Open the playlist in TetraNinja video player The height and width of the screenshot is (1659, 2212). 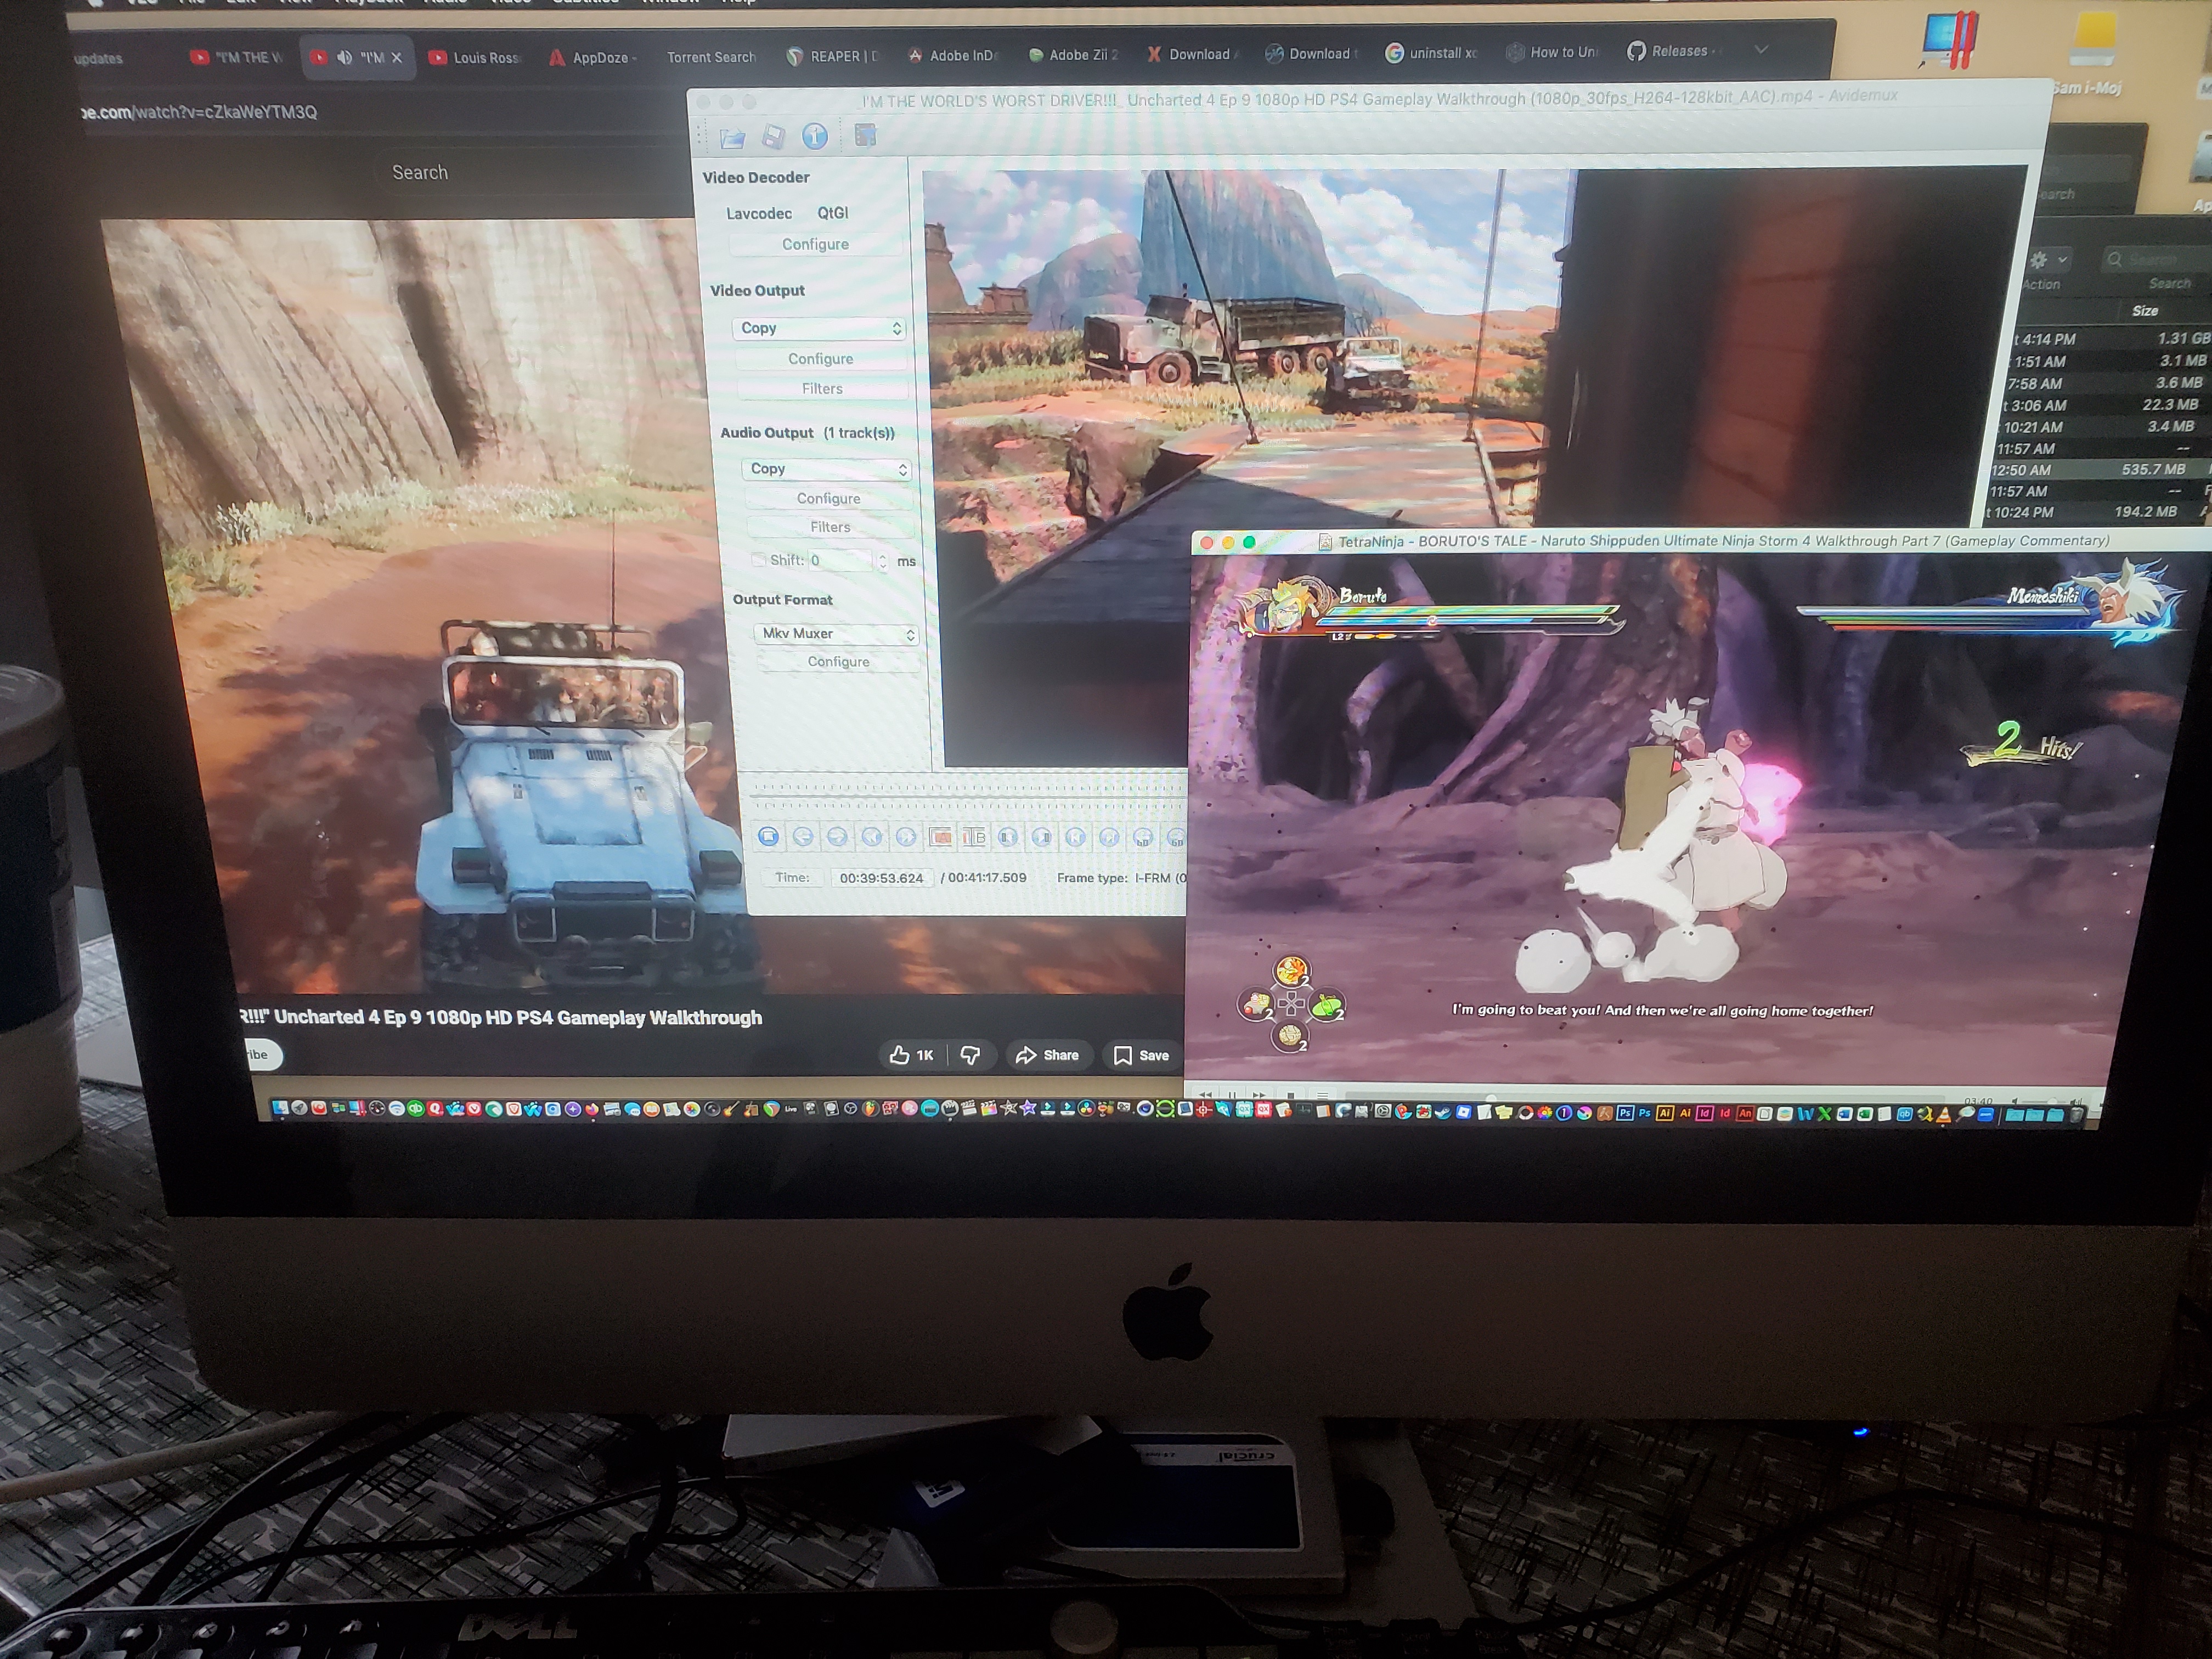[1322, 1094]
